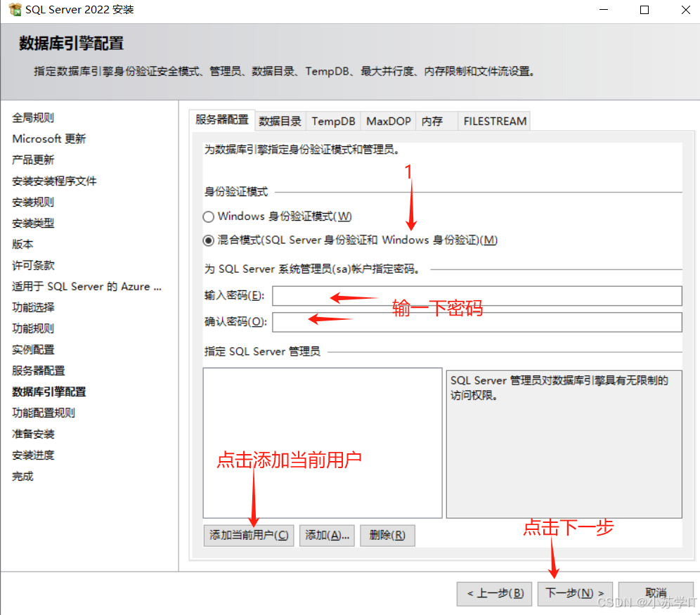Image resolution: width=700 pixels, height=615 pixels.
Task: Proceed with 下一步(N) button
Action: 575,594
